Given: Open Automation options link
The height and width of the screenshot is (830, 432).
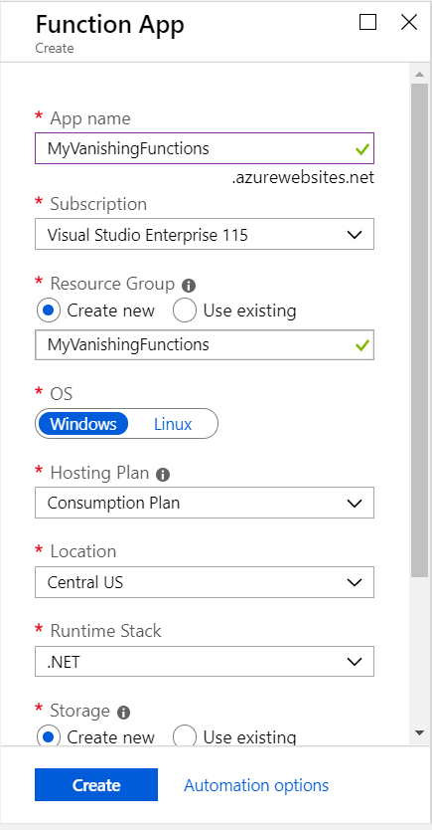Looking at the screenshot, I should click(256, 785).
